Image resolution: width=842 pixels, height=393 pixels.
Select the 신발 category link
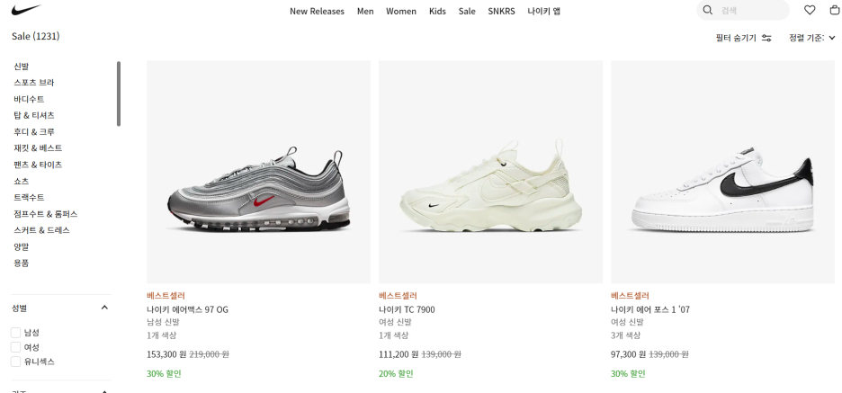tap(21, 66)
